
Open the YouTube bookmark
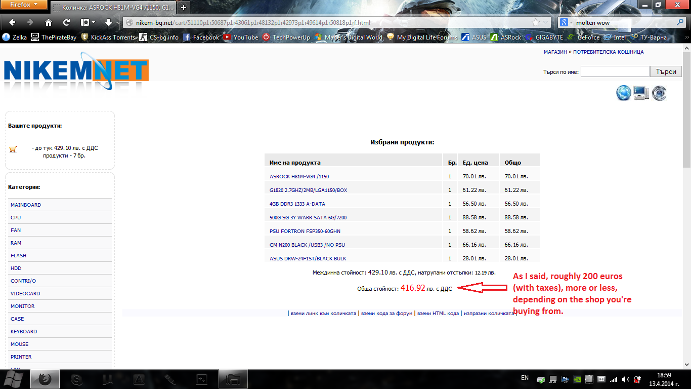click(x=240, y=37)
